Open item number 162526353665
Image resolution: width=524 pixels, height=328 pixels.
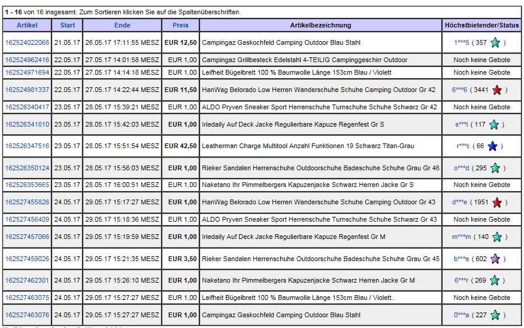point(27,185)
